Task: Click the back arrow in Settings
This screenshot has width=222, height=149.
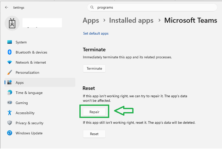Action: [x=7, y=7]
